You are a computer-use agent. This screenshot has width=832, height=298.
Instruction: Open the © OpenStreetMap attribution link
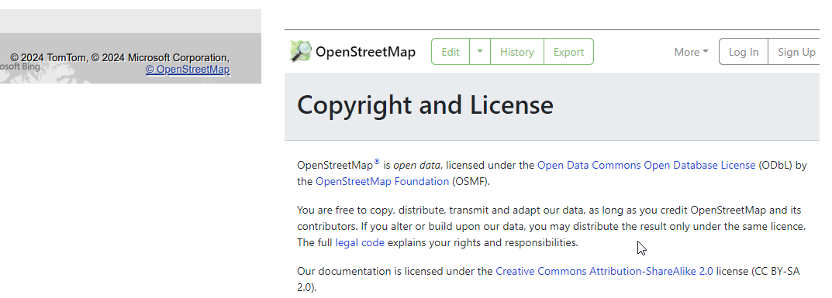click(x=188, y=70)
